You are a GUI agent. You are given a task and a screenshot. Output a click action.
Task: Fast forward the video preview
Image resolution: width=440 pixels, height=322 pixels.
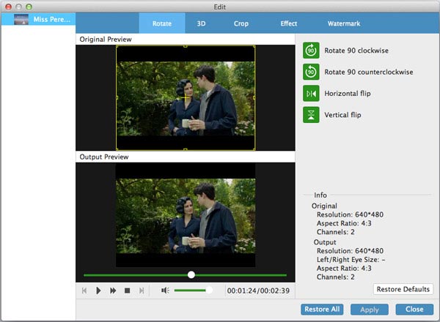[113, 291]
